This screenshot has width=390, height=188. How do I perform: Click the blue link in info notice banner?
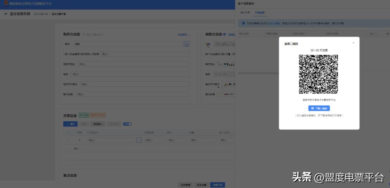click(x=275, y=23)
